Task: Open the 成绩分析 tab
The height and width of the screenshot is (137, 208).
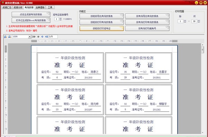Action: tap(18, 7)
